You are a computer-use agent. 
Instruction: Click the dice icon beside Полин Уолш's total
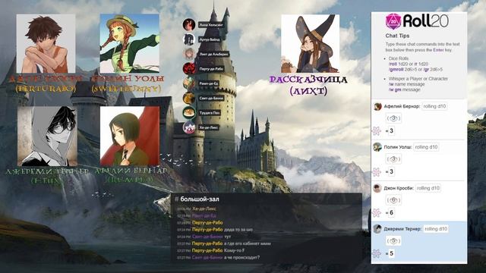[x=377, y=171]
